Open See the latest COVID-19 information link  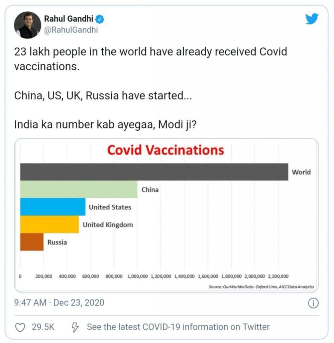[x=178, y=327]
